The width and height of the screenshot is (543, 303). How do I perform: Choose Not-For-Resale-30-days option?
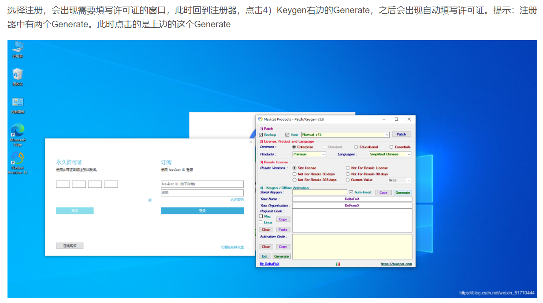294,174
